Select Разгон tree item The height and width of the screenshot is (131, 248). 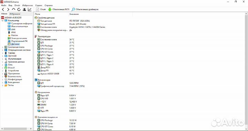pyautogui.click(x=13, y=35)
